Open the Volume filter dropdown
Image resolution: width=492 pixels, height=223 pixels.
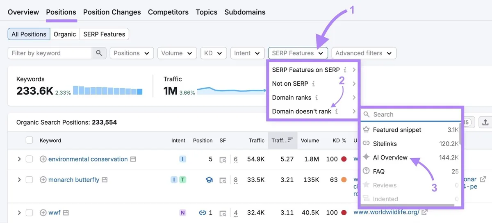(177, 53)
